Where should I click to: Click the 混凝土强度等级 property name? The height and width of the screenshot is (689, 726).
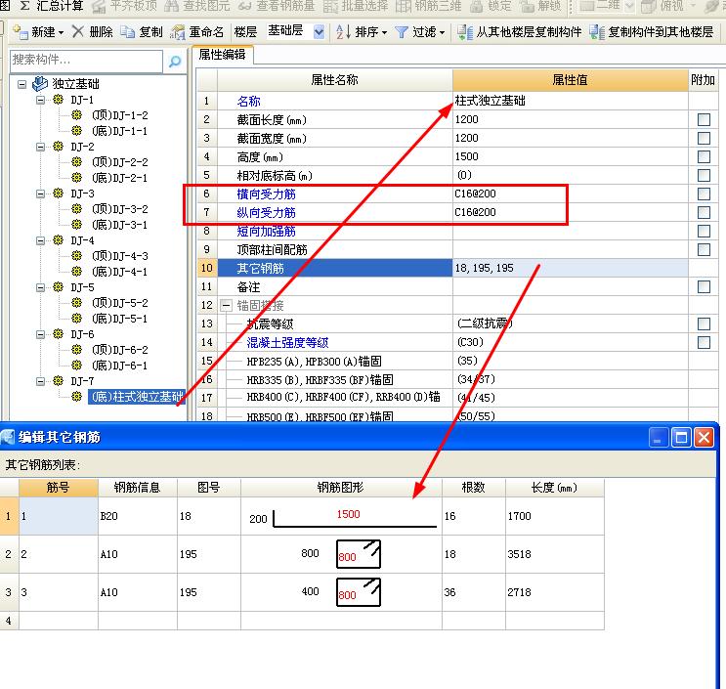(x=287, y=343)
